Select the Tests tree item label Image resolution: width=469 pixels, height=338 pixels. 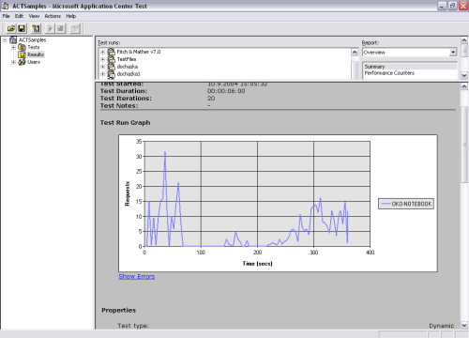tap(34, 47)
